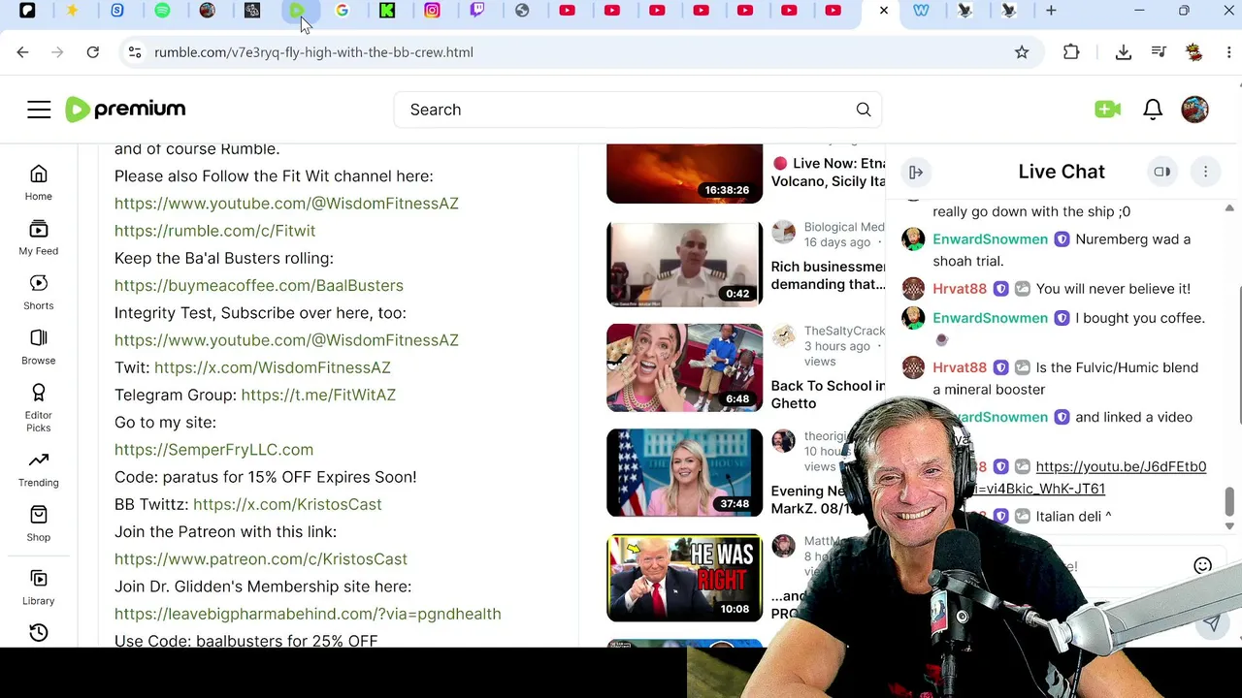Switch to the Spotify tab

point(162,11)
